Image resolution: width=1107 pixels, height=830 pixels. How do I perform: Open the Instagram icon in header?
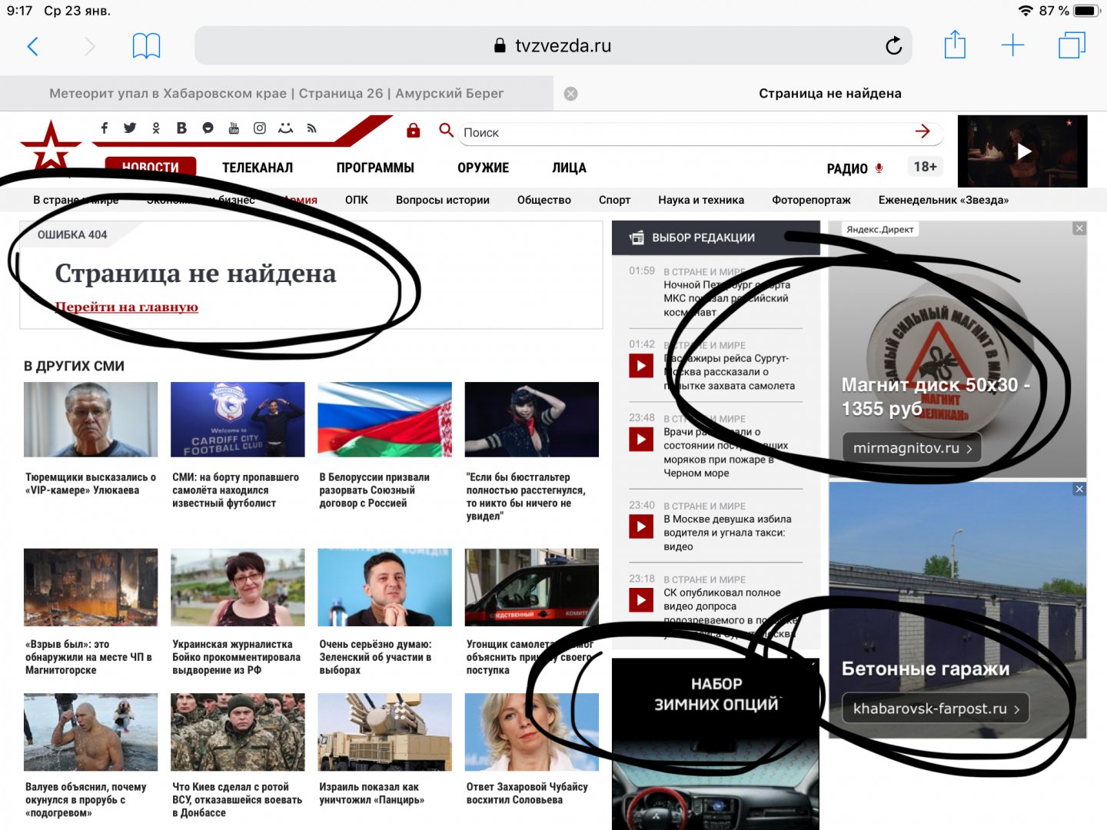tap(260, 128)
